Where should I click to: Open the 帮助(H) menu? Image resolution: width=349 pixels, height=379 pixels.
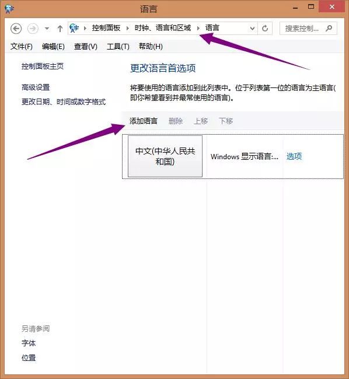tap(151, 47)
